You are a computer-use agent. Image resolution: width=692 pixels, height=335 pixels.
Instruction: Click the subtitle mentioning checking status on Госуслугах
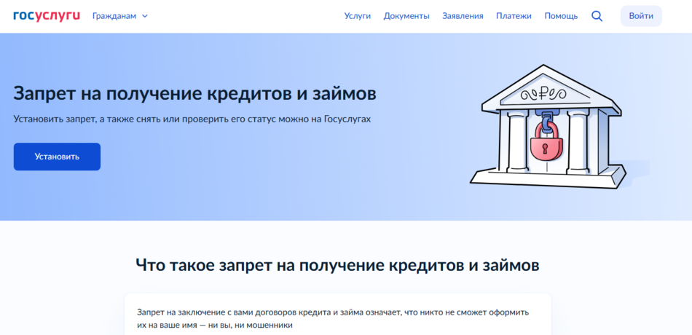(192, 119)
